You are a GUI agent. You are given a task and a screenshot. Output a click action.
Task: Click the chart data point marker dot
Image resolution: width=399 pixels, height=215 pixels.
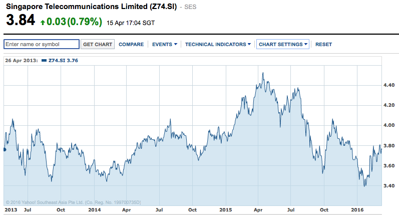pyautogui.click(x=5, y=149)
